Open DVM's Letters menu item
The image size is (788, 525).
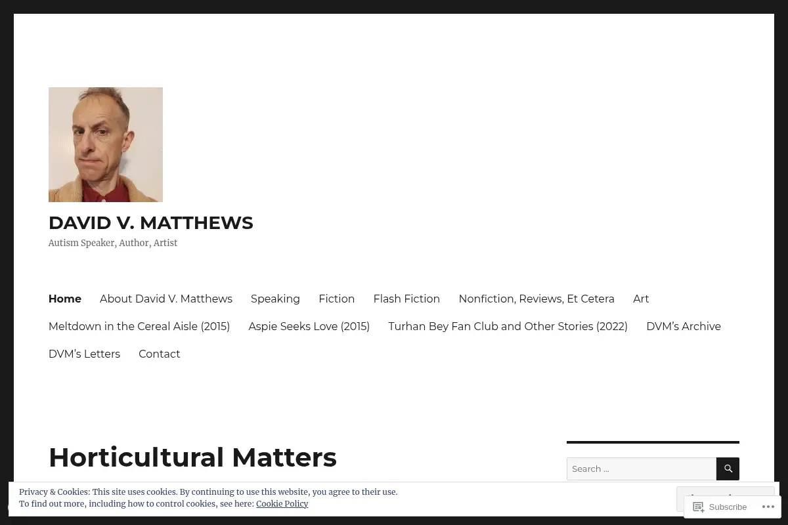click(x=84, y=354)
